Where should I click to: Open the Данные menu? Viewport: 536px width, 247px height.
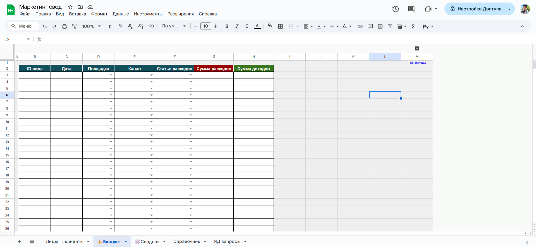[121, 14]
